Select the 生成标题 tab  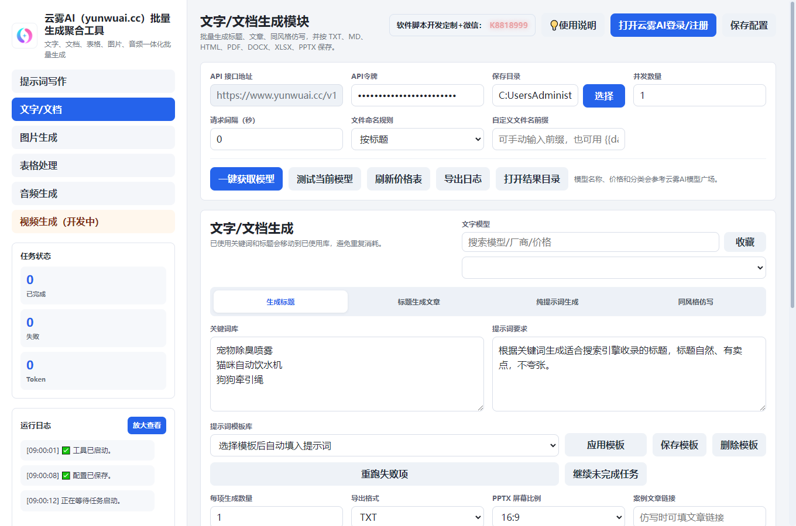(280, 302)
